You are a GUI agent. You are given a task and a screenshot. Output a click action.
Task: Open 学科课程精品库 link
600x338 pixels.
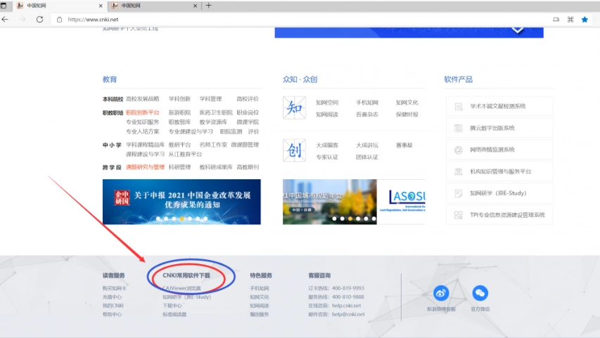146,145
